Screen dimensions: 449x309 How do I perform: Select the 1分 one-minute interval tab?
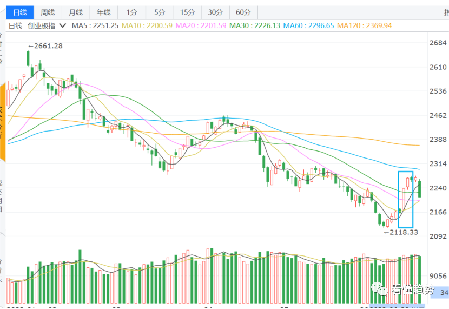coord(131,12)
